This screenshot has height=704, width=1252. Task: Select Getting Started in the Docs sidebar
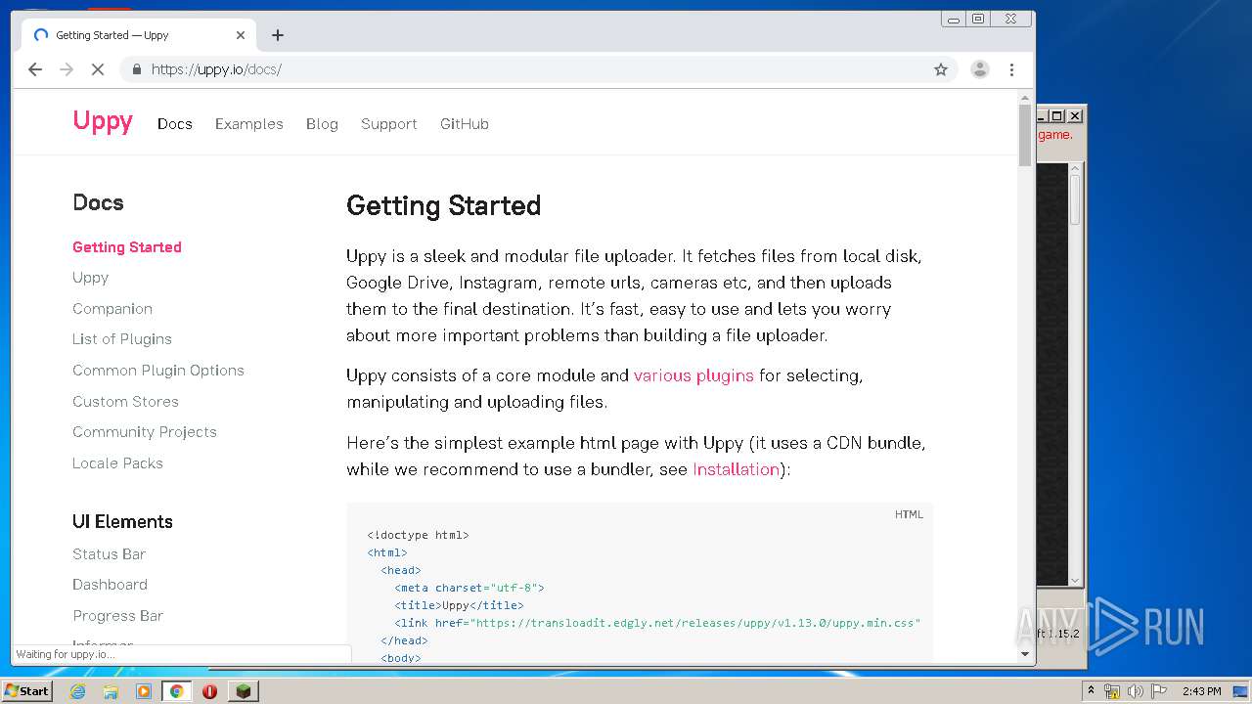point(127,247)
